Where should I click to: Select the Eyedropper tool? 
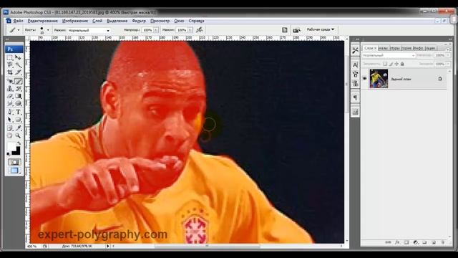[x=18, y=128]
